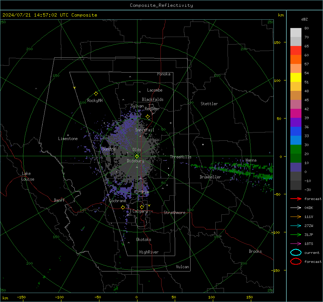Click the Strathmore label on map
The image size is (323, 302).
(x=174, y=213)
